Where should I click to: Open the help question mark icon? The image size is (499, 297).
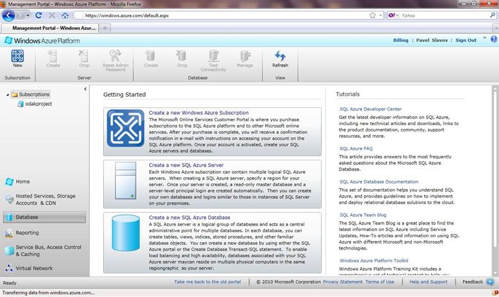494,39
